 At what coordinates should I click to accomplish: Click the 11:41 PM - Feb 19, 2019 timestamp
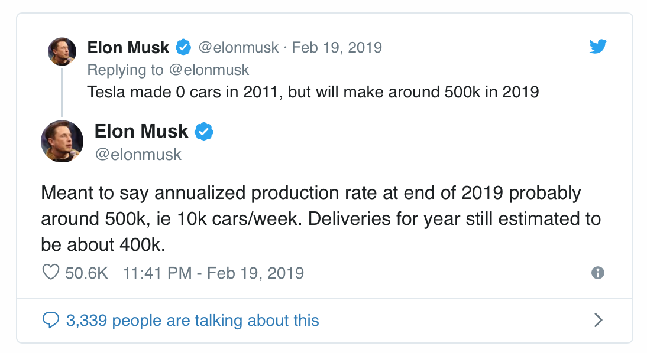pyautogui.click(x=213, y=273)
